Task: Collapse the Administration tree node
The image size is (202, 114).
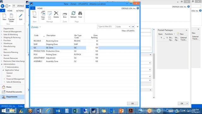Action: click(2, 64)
